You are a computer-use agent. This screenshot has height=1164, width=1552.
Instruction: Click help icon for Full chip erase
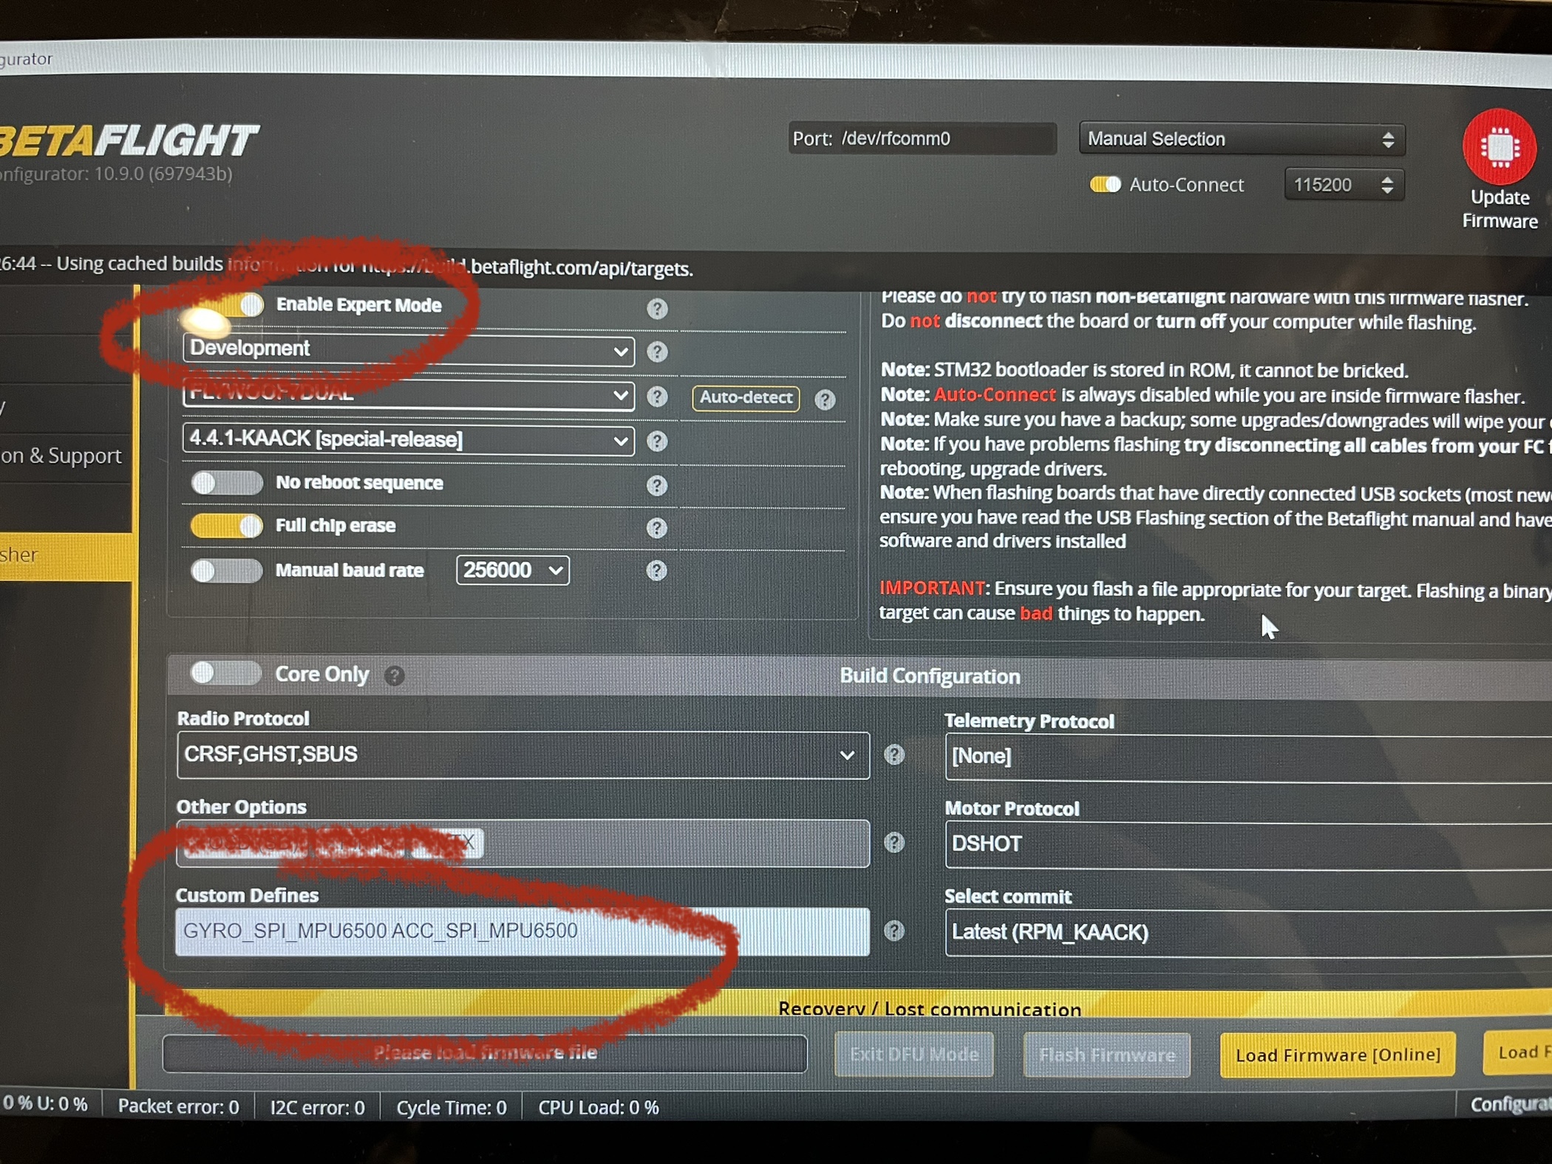click(656, 527)
